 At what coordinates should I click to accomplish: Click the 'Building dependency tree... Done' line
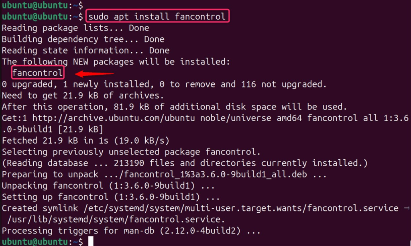[83, 39]
